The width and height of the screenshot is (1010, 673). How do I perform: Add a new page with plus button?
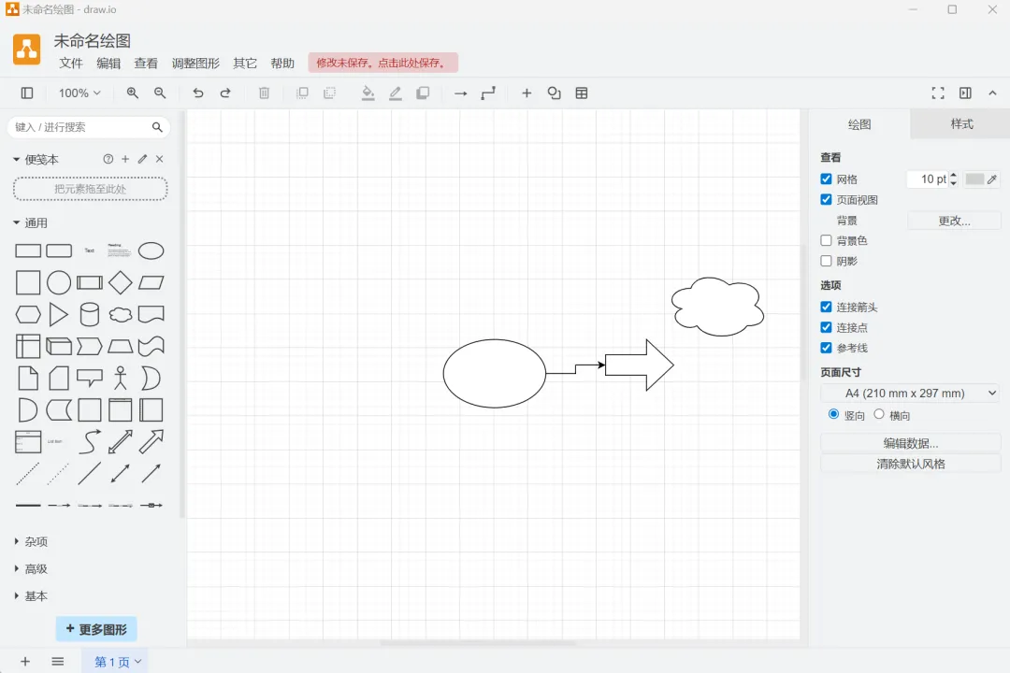[25, 662]
